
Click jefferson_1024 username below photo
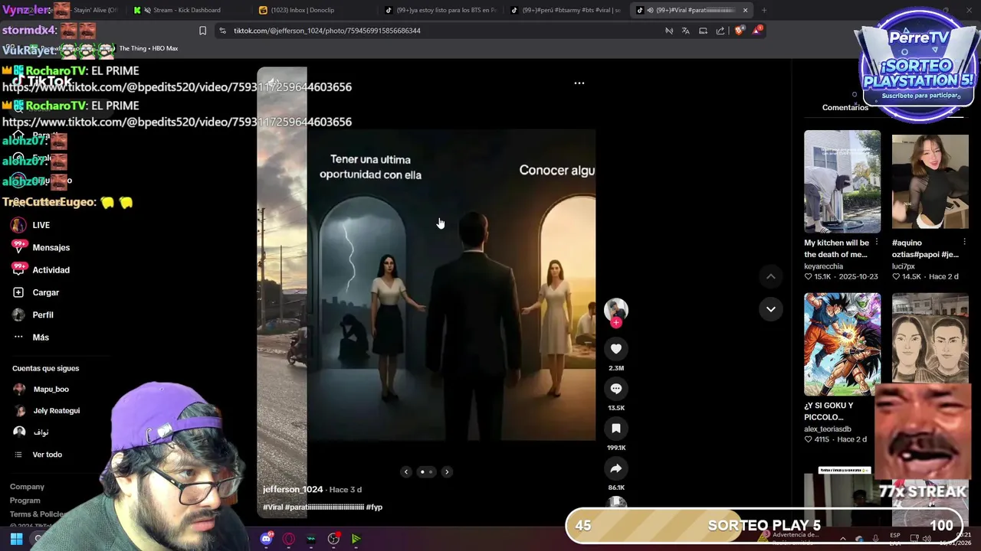pyautogui.click(x=293, y=490)
